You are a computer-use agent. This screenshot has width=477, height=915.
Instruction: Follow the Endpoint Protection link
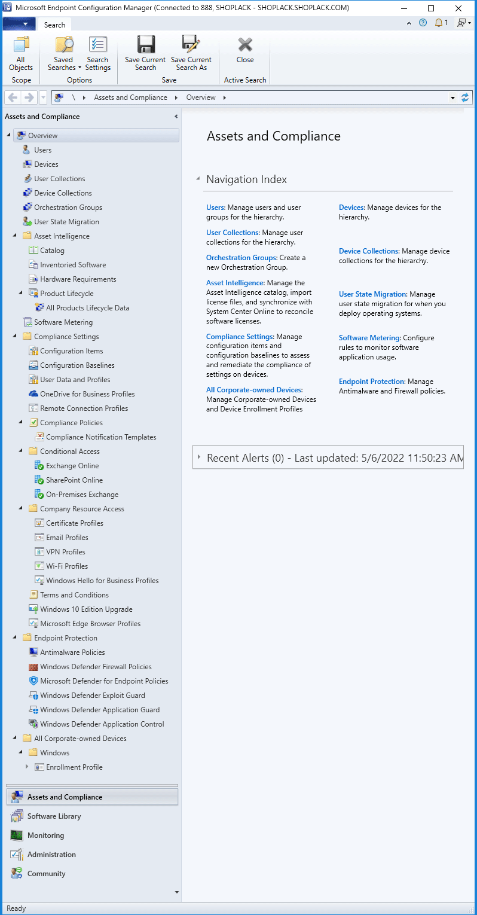[x=372, y=382]
